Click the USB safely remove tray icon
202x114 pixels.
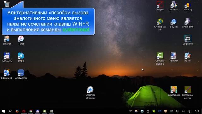click(148, 111)
